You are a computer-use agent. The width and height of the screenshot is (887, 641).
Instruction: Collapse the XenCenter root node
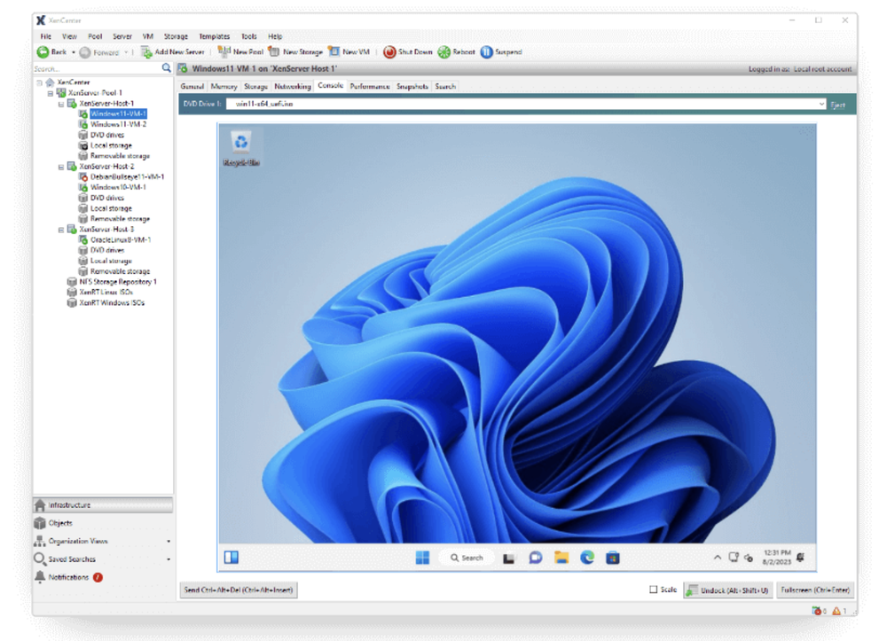(40, 82)
